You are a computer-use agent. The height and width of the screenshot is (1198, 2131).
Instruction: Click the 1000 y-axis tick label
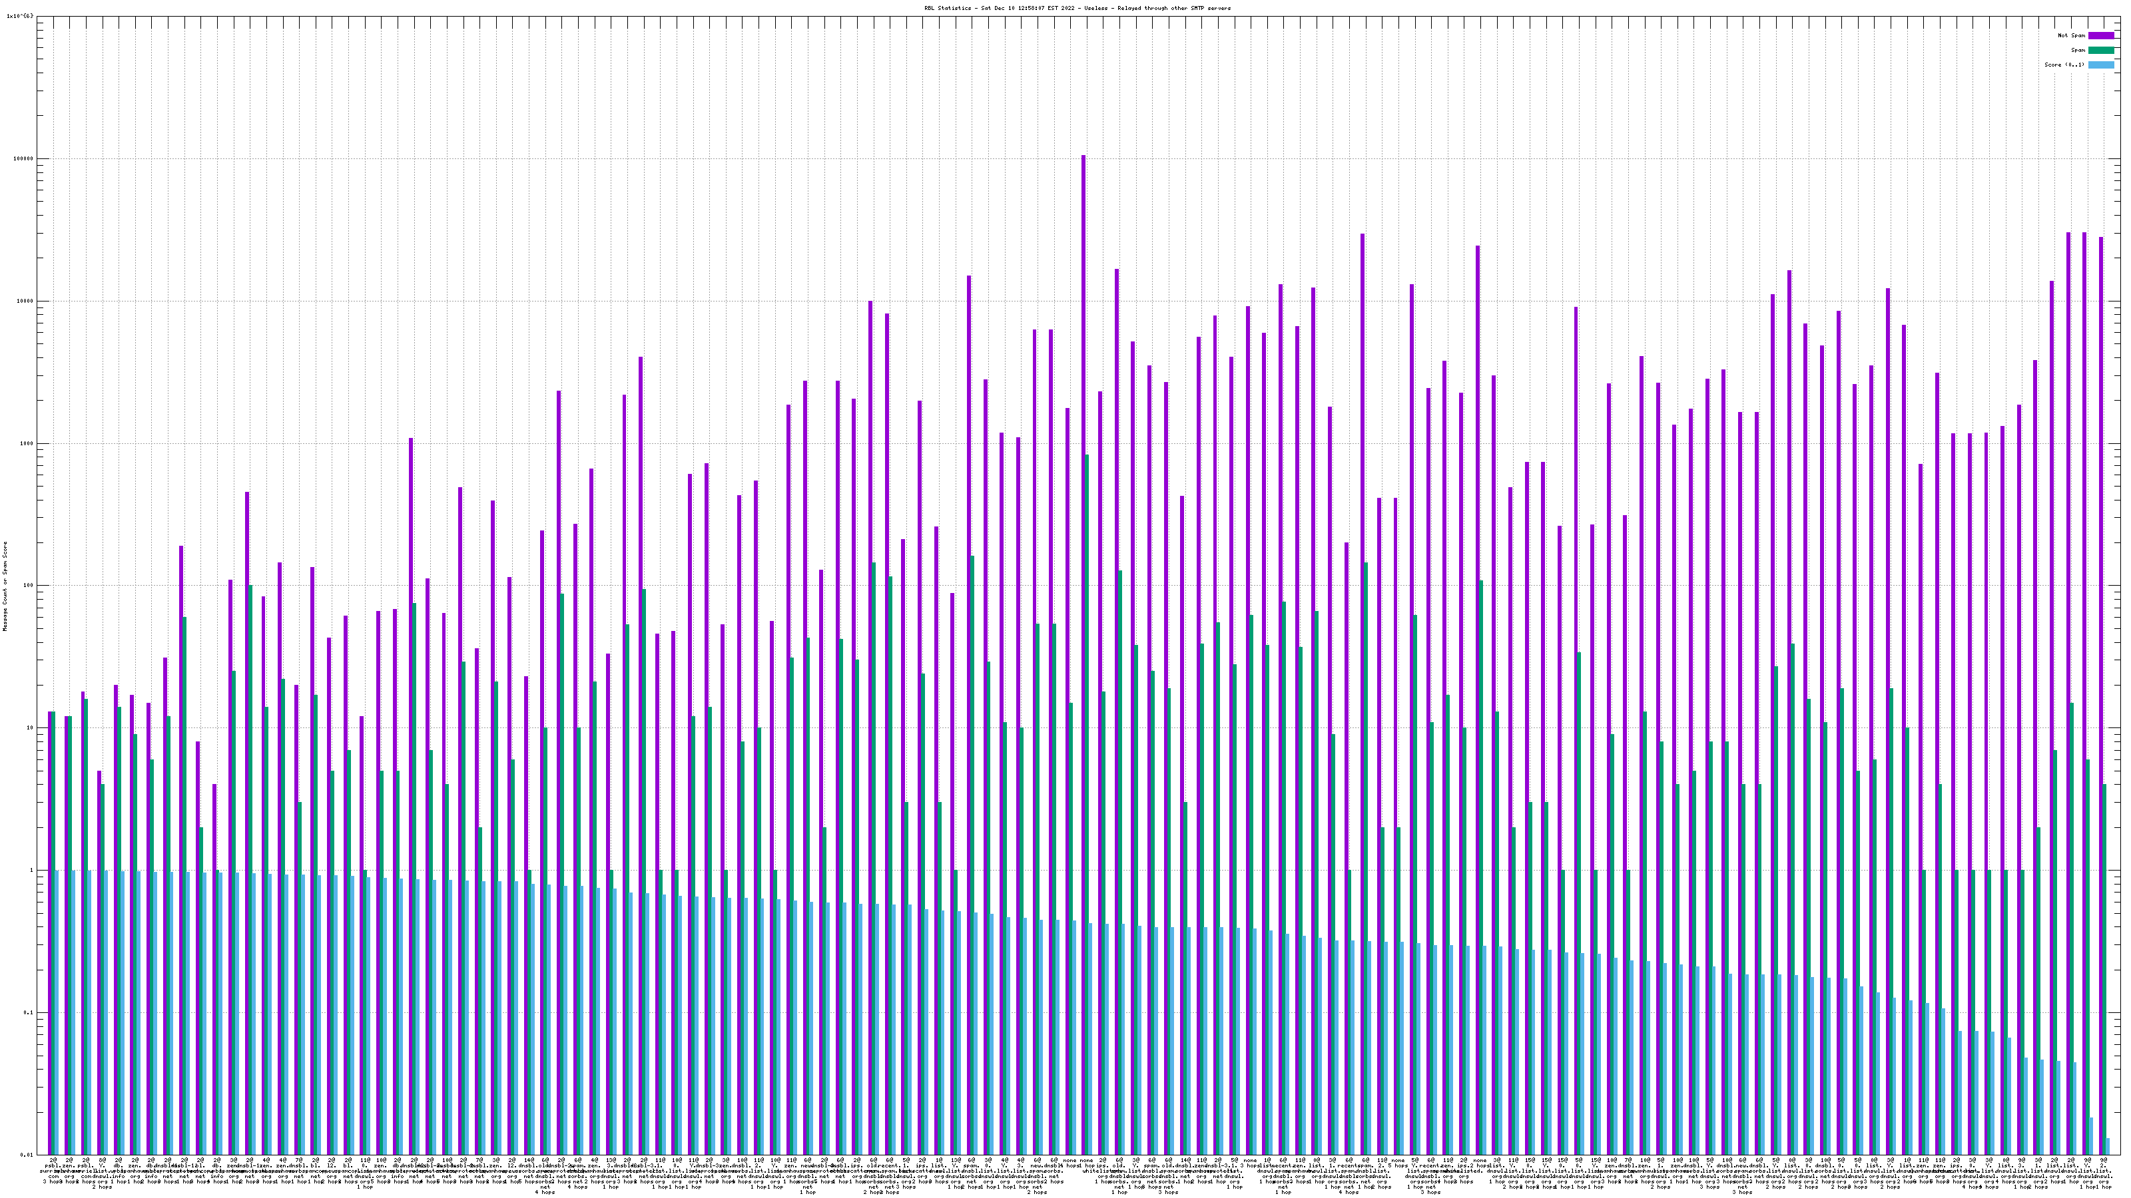(x=27, y=443)
